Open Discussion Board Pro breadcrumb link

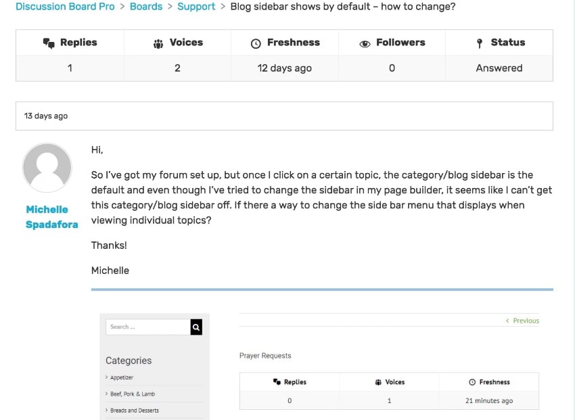(x=66, y=7)
